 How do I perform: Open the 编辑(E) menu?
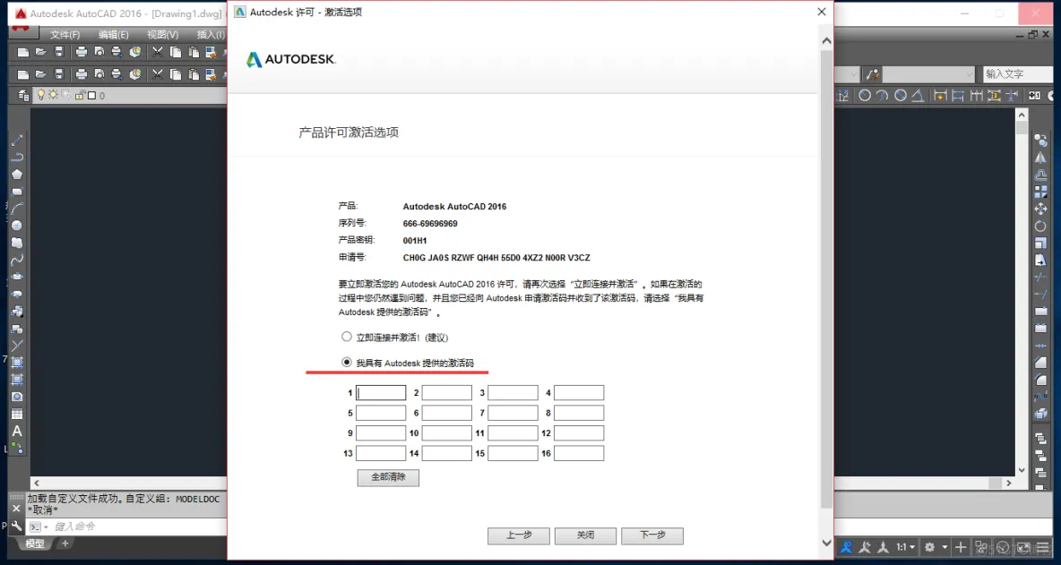click(113, 34)
